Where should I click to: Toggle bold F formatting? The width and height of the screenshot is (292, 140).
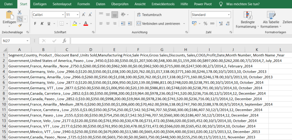pos(35,24)
